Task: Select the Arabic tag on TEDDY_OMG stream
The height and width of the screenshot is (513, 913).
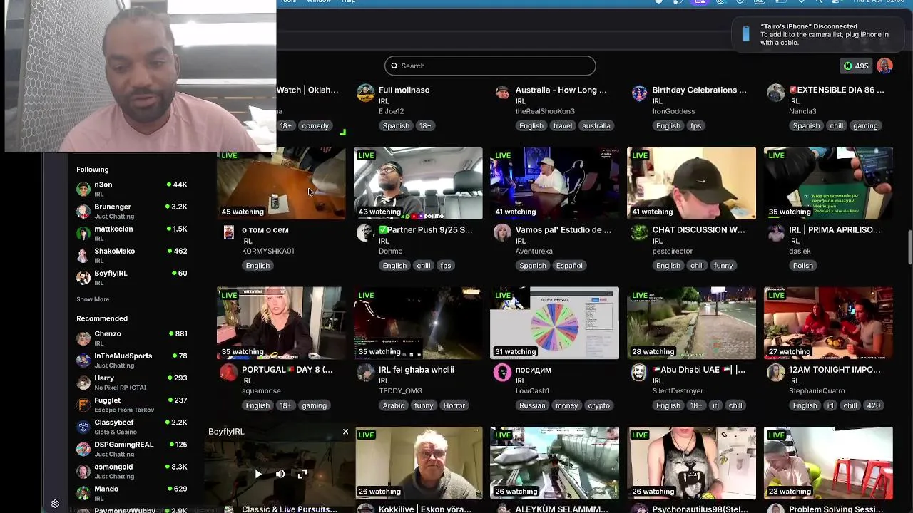Action: 394,405
